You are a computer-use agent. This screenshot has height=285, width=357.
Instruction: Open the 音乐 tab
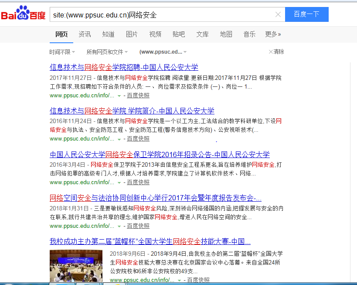(249, 34)
